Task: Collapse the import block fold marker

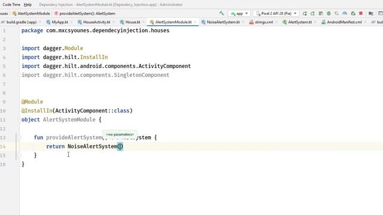Action: pos(20,48)
